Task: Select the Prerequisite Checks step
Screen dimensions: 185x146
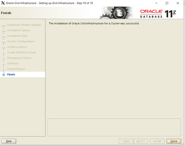Action: (x=19, y=58)
